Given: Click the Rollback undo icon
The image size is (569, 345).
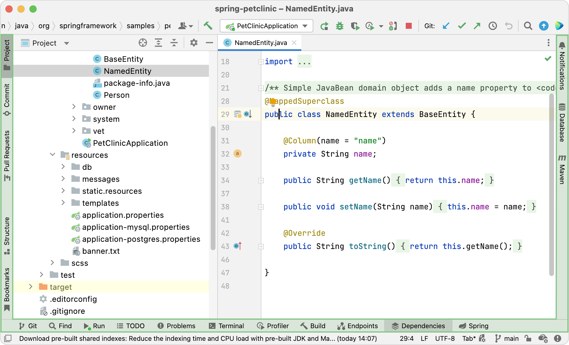Looking at the screenshot, I should [x=509, y=26].
